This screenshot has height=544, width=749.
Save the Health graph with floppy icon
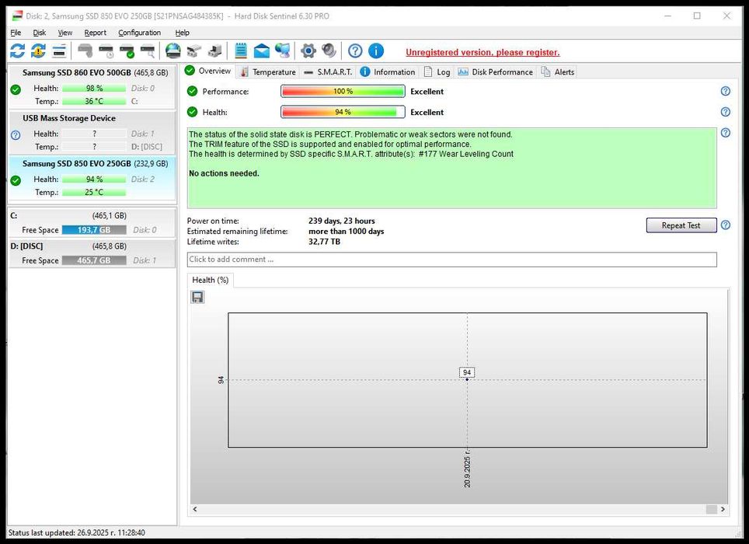[197, 297]
